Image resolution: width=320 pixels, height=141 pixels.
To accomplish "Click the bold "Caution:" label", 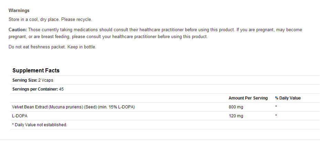I will 18,30.
